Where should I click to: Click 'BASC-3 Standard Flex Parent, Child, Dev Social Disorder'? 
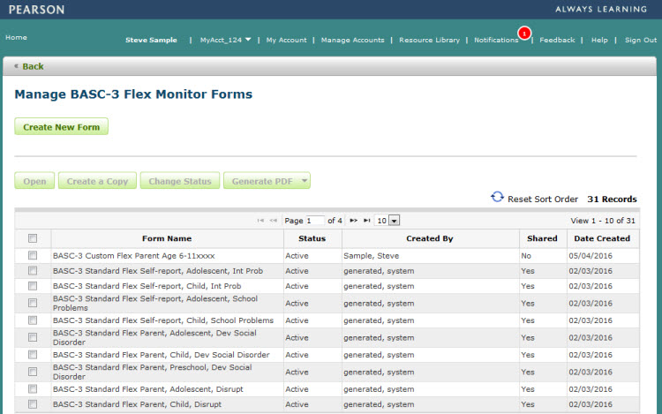click(x=161, y=355)
